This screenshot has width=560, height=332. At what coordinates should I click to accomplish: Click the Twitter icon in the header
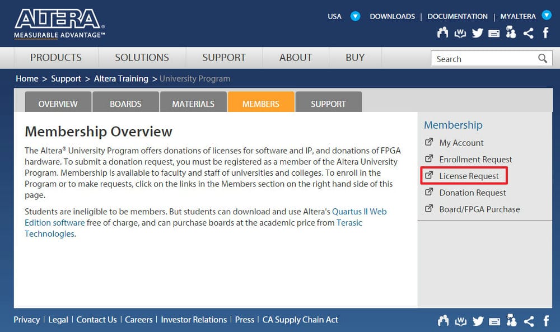click(477, 33)
